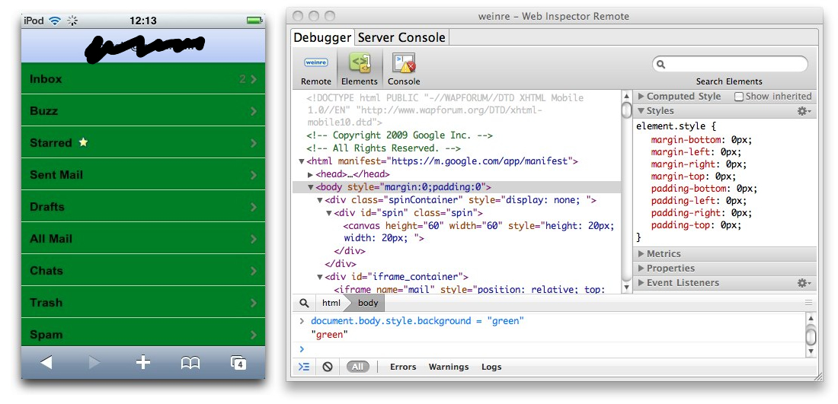Filter console by Warnings

click(x=448, y=367)
